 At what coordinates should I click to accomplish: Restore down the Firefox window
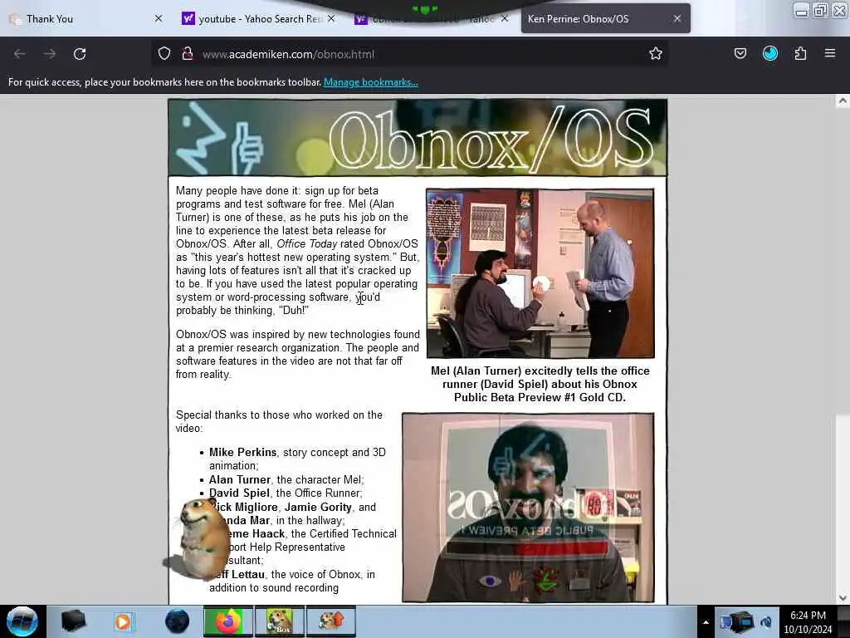pos(820,11)
